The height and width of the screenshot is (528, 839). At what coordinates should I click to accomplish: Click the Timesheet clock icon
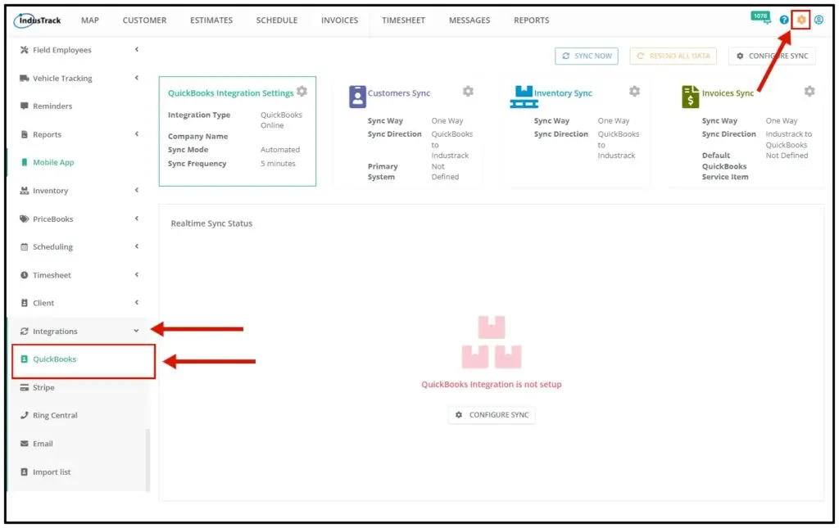(x=24, y=275)
